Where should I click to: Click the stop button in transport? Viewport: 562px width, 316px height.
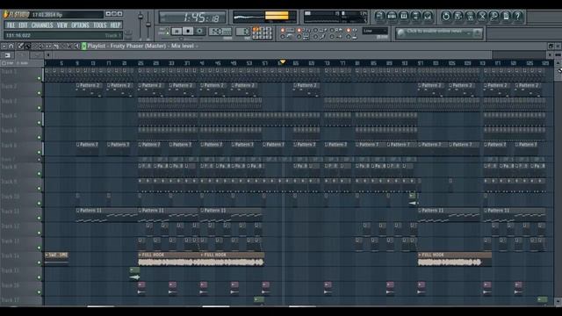[188, 32]
